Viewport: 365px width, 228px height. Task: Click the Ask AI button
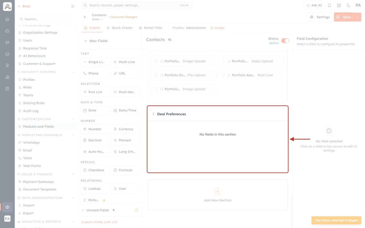coord(314,5)
